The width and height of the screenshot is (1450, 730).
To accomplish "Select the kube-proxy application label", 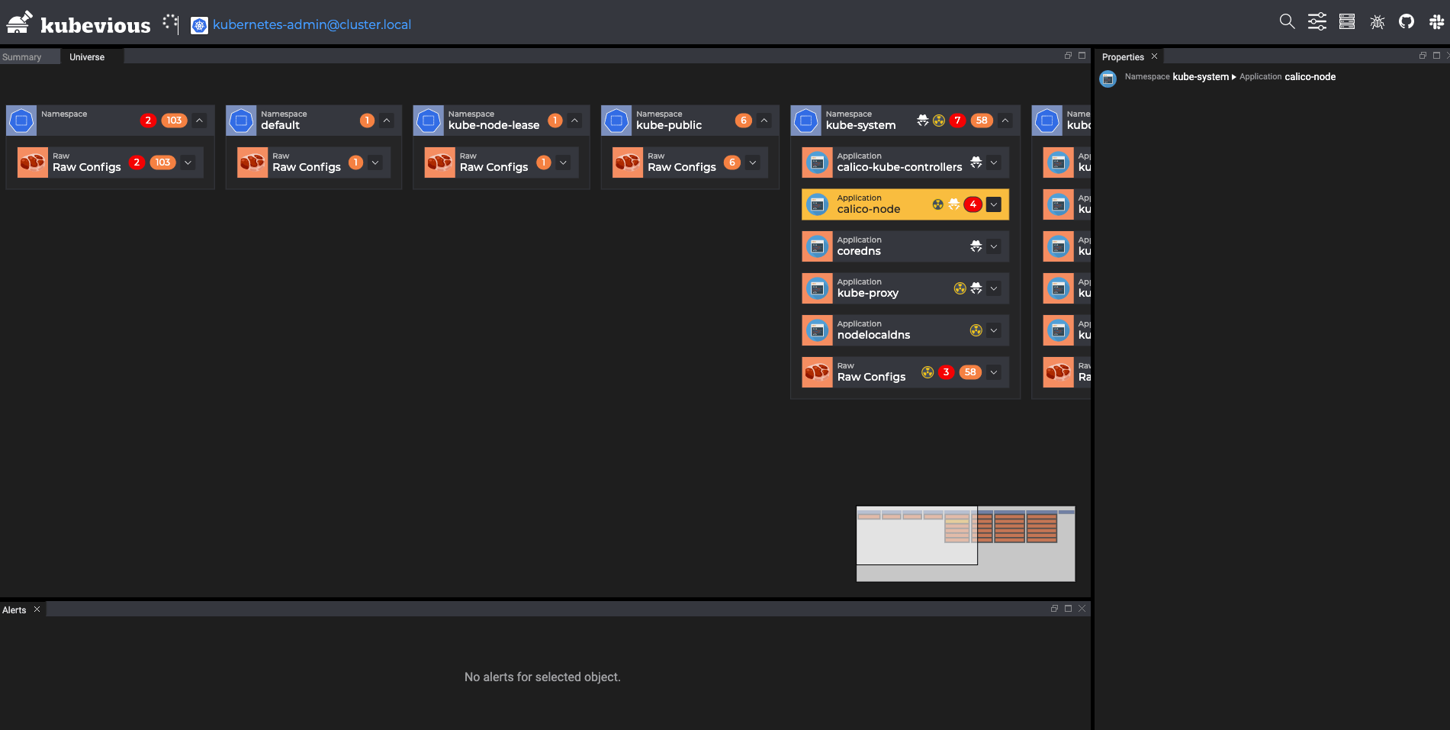I will tap(868, 293).
